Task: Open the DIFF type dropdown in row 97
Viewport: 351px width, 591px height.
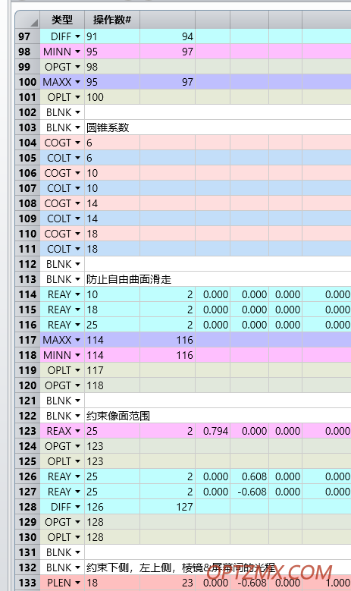Action: (77, 36)
